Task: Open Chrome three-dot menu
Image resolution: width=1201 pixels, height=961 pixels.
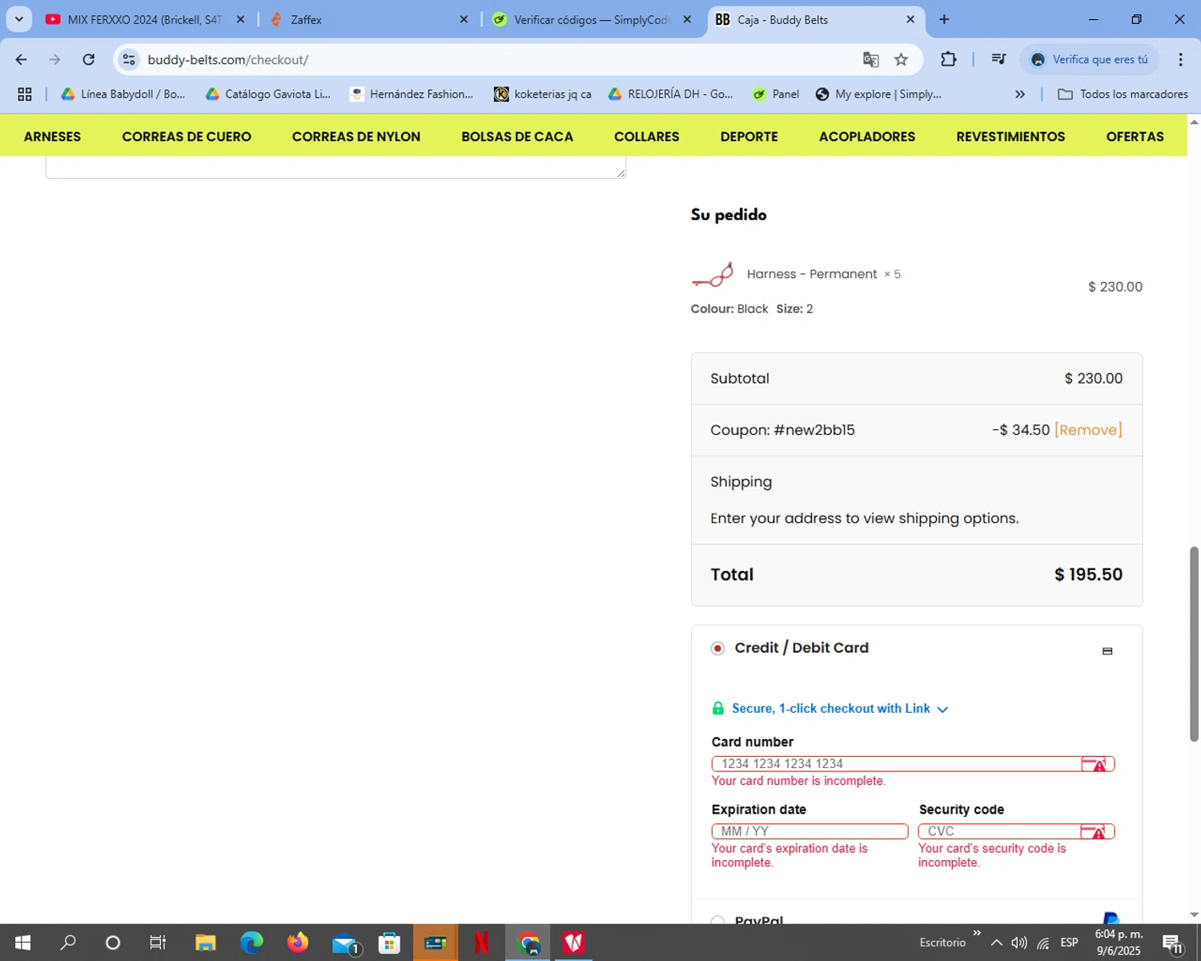Action: pyautogui.click(x=1180, y=59)
